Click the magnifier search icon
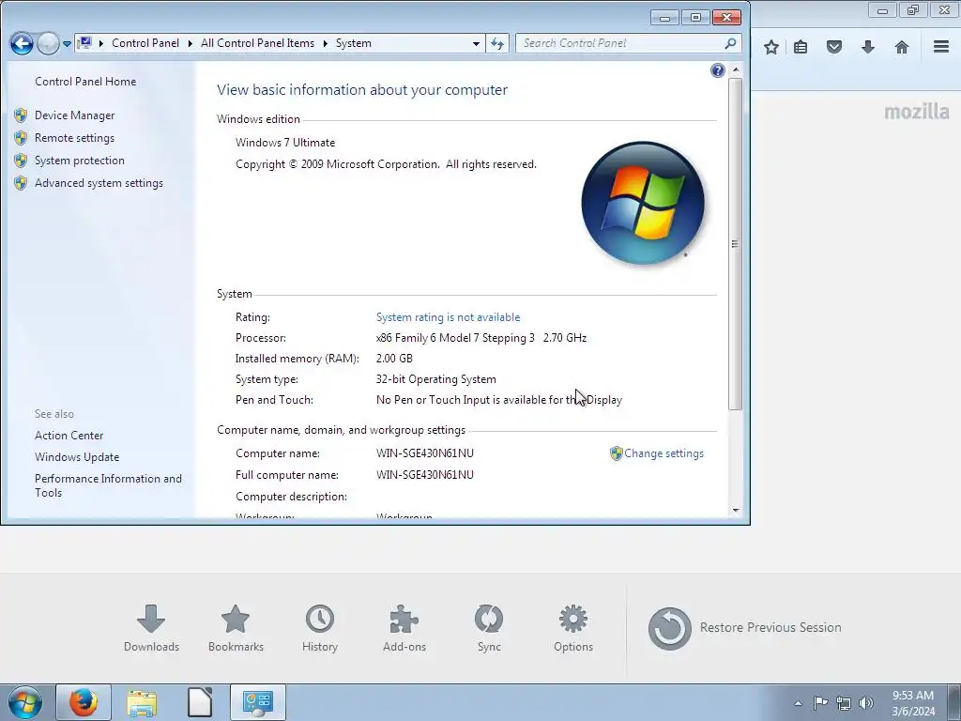961x721 pixels. (x=730, y=43)
